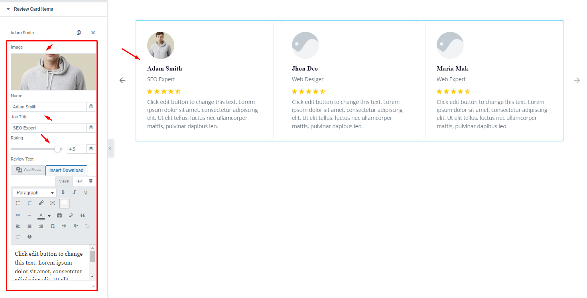The image size is (587, 298).
Task: Center-align the review text
Action: pyautogui.click(x=30, y=226)
